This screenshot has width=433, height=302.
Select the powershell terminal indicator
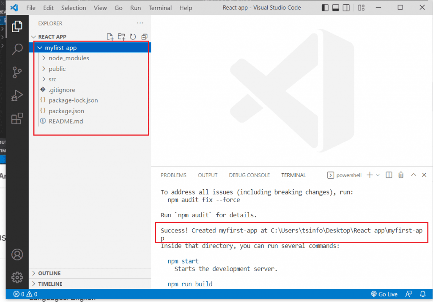pos(344,175)
